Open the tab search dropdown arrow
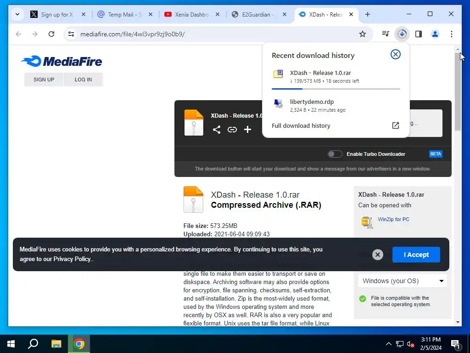 (x=17, y=14)
